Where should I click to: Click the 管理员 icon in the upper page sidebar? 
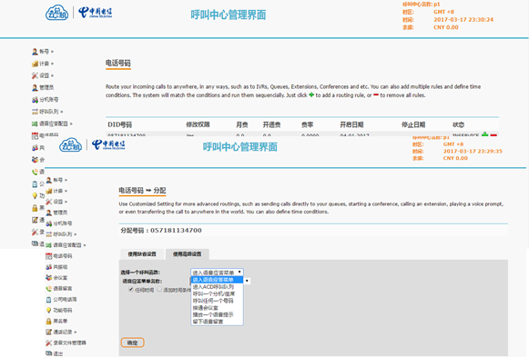coord(35,87)
